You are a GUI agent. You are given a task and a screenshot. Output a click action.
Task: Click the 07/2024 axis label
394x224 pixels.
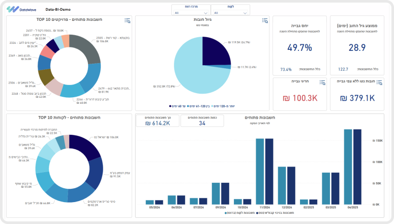[x=198, y=208]
